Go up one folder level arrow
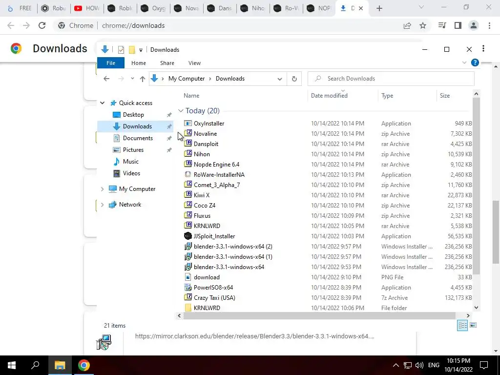The height and width of the screenshot is (375, 500). (x=142, y=79)
